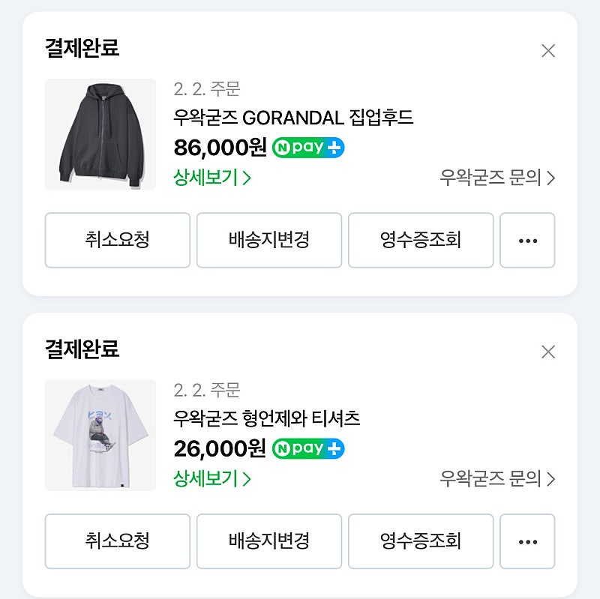Change delivery address (배송지변경) for t-shirt

[269, 541]
